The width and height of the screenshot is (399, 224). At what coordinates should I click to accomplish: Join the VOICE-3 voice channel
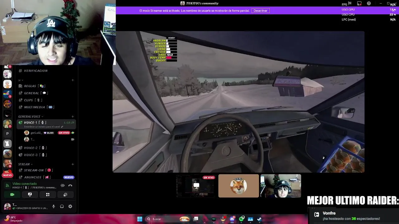[x=46, y=155]
